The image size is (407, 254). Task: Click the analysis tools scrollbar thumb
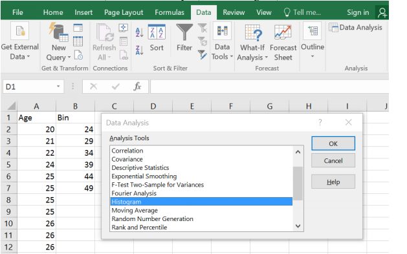point(298,184)
